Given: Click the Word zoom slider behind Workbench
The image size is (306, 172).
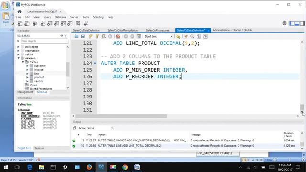Looking at the screenshot, I should [289, 160].
